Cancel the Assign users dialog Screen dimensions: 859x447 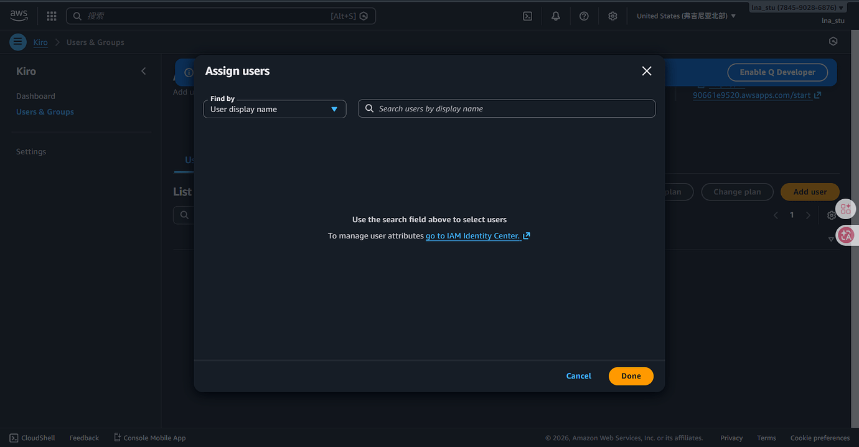tap(579, 376)
